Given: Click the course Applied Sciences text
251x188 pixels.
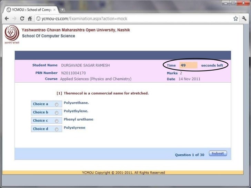Looking at the screenshot, I should coord(96,79).
